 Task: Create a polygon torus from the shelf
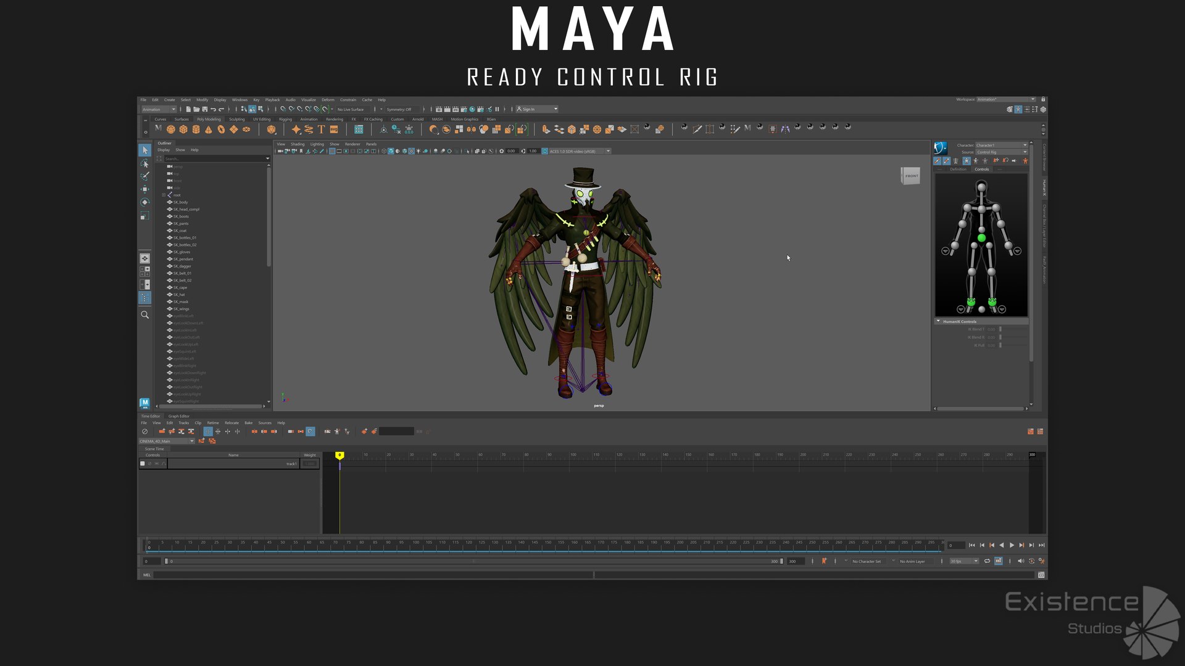(221, 129)
